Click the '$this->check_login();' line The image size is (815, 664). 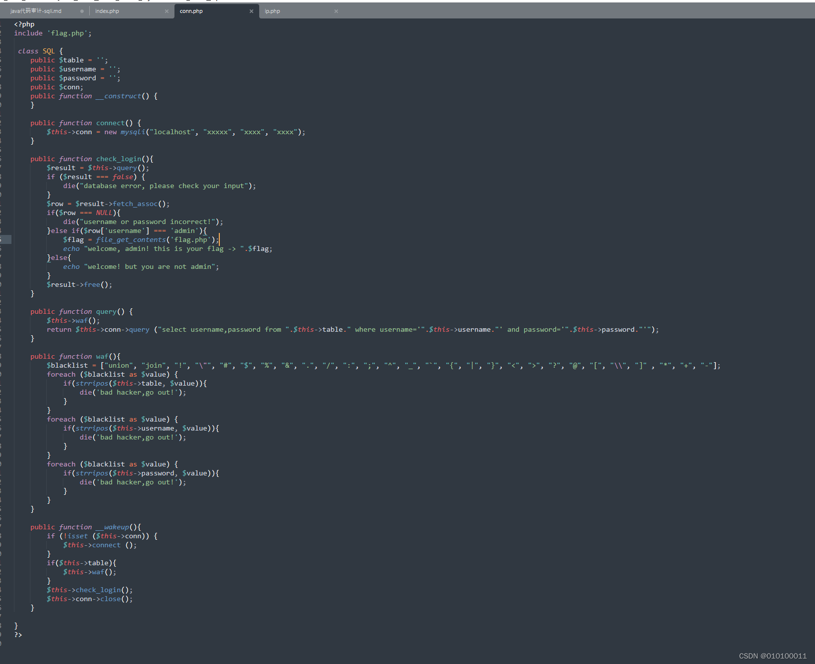[x=90, y=590]
